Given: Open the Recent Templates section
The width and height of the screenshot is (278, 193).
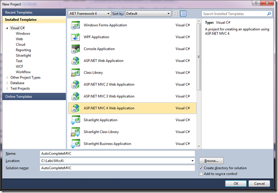Looking at the screenshot, I should pos(34,12).
